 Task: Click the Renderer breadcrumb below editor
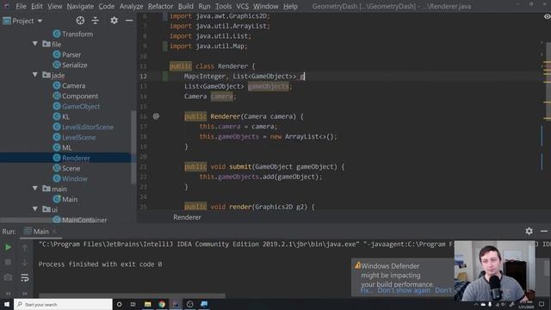(187, 217)
